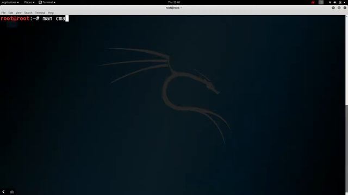Image resolution: width=348 pixels, height=195 pixels.
Task: Close the terminal window
Action: pos(345,8)
